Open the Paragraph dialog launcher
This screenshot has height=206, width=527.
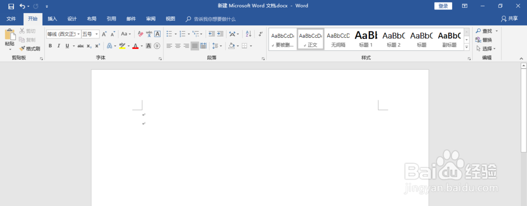pos(263,59)
